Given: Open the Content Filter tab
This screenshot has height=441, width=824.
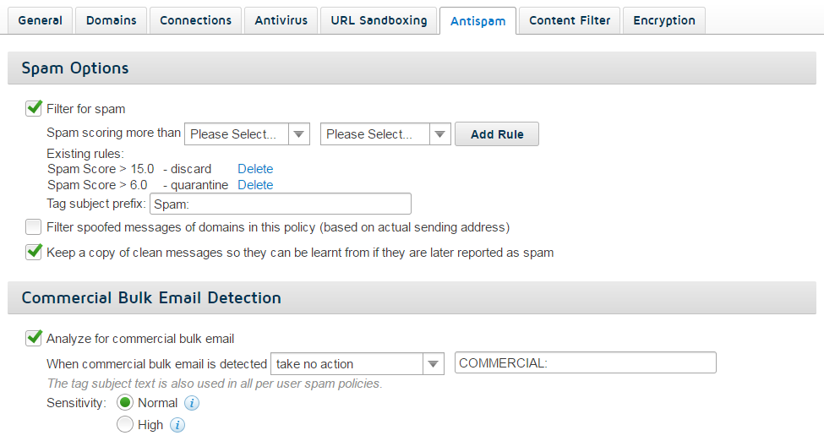Looking at the screenshot, I should [x=570, y=20].
